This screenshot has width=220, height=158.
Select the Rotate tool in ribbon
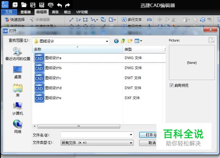pos(167,20)
